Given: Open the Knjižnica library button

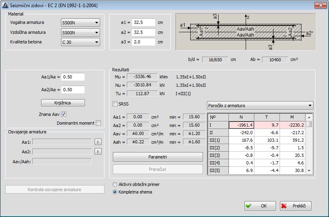Looking at the screenshot, I should pos(63,103).
